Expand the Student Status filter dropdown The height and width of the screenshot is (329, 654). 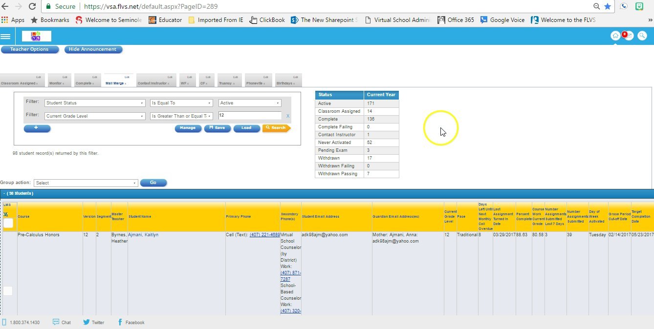point(95,103)
